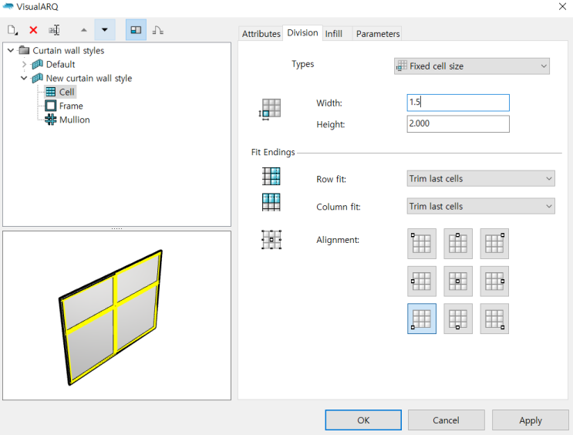Click the OK button
Image resolution: width=573 pixels, height=435 pixels.
363,420
